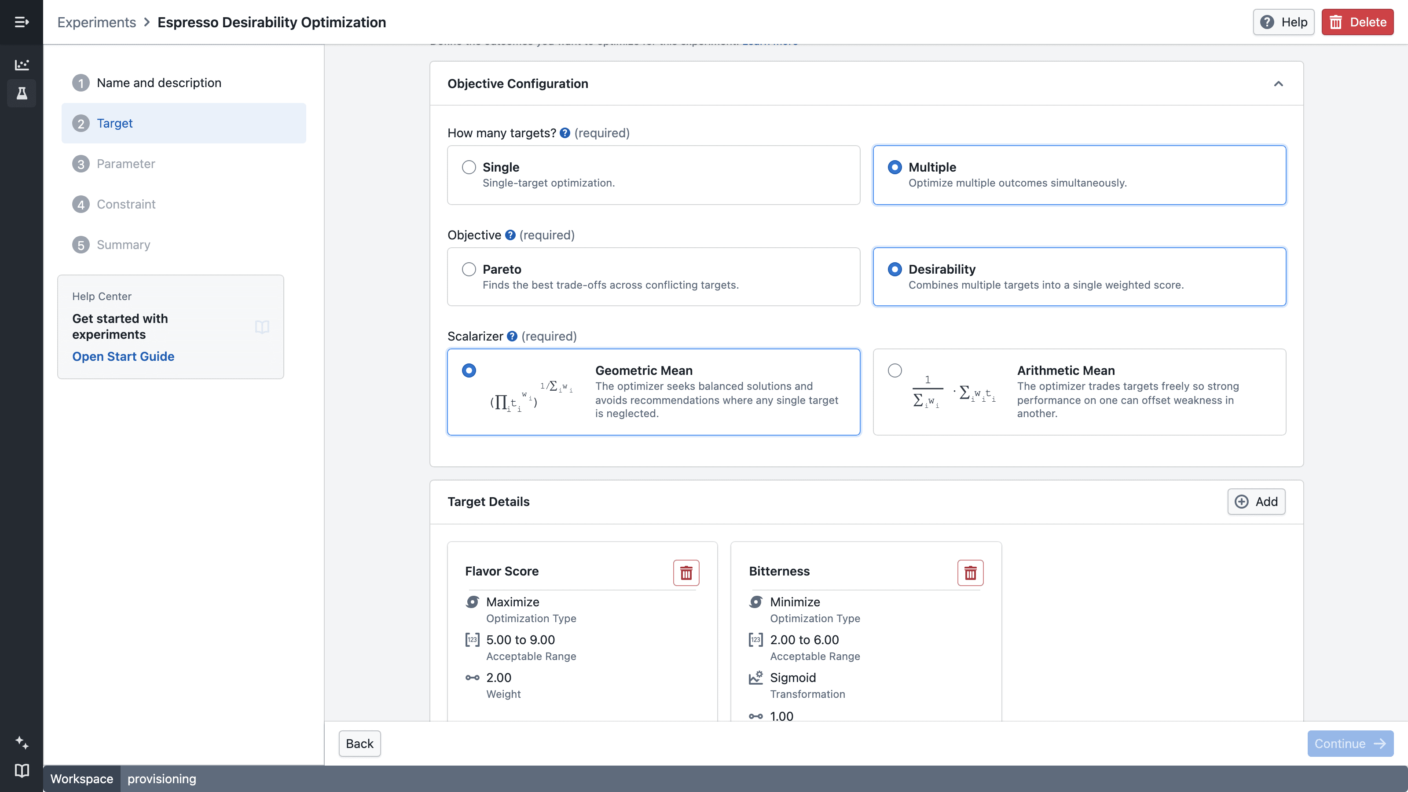Click the Sigmoid transformation icon
1408x792 pixels.
pyautogui.click(x=756, y=678)
